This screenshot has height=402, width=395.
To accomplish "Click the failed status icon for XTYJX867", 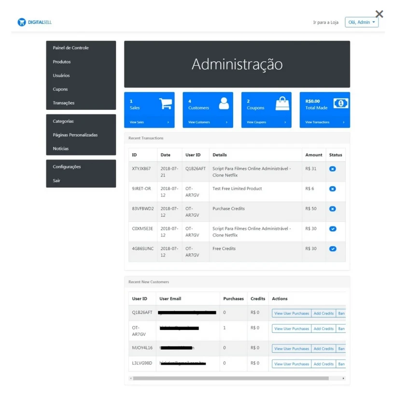I will pyautogui.click(x=332, y=169).
